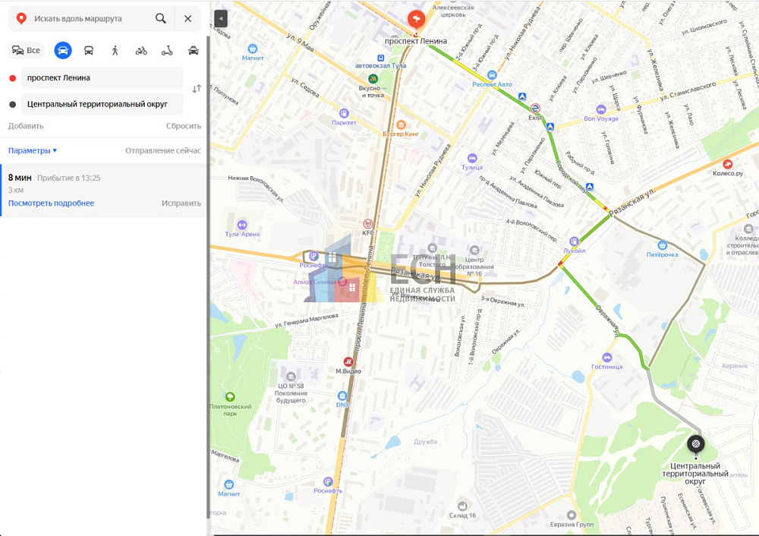The image size is (759, 536).
Task: Open the Отправление сейчас time selector
Action: click(162, 150)
